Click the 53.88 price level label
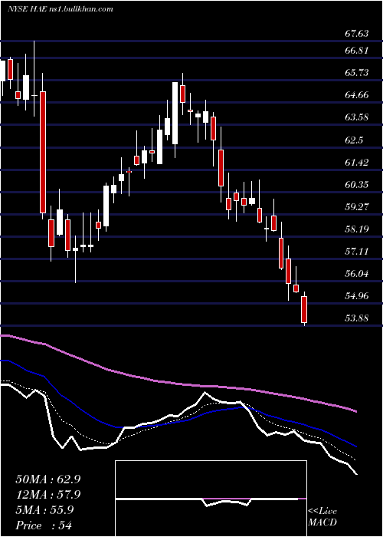383x537 pixels. 357,318
